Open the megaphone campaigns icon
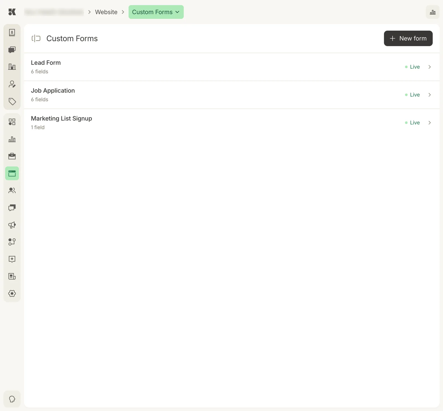The height and width of the screenshot is (411, 443). point(12,225)
